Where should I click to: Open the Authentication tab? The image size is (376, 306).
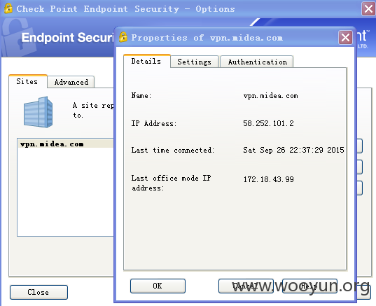257,62
